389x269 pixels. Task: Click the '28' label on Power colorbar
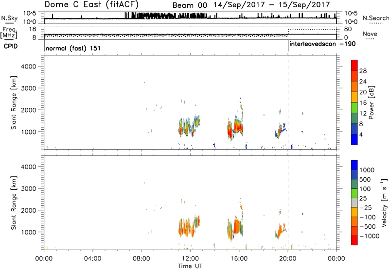[363, 71]
